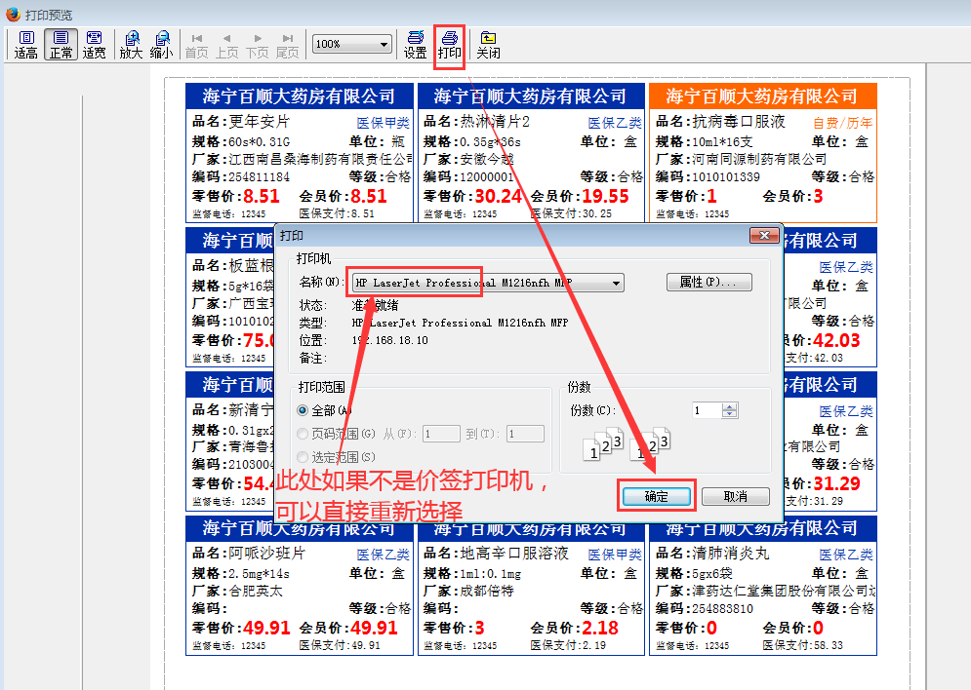Advance to next page via 下页
The image size is (971, 690).
pos(257,46)
